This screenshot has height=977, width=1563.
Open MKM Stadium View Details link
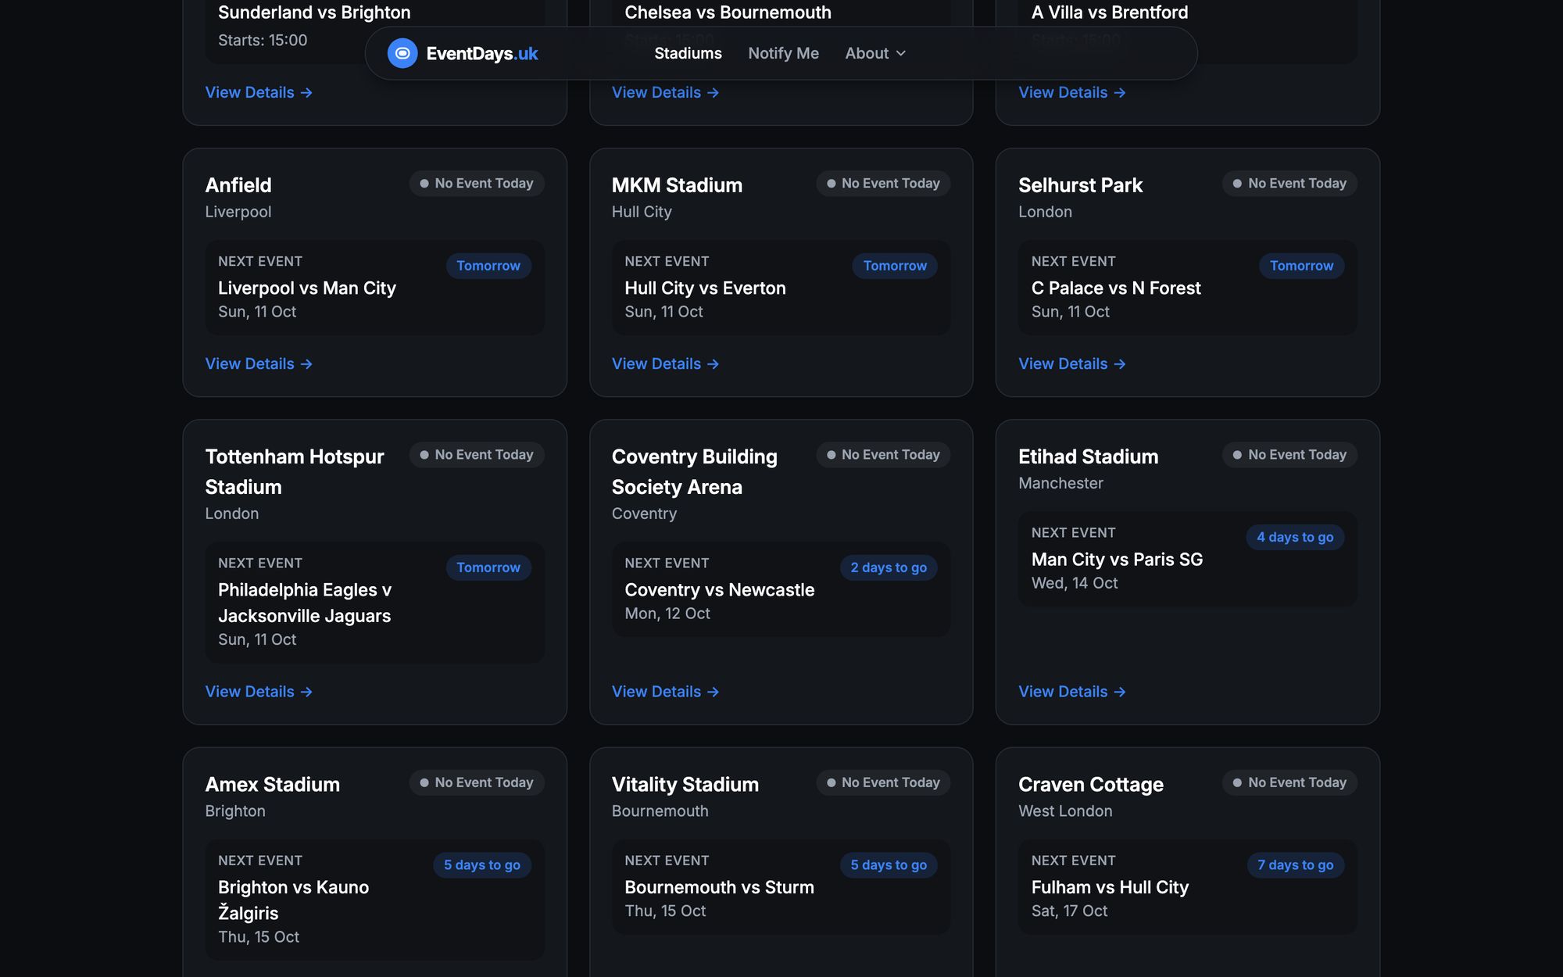[665, 363]
